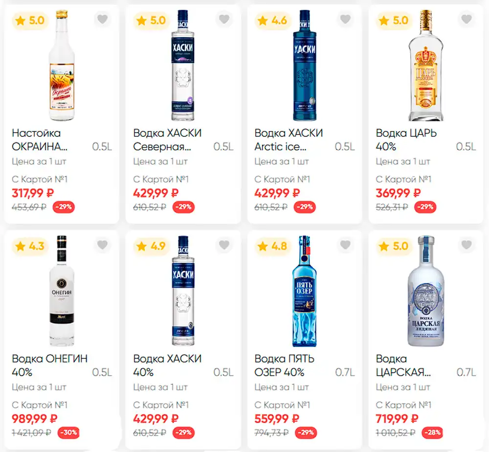
Task: Favorite Водка ОНЕГИН with heart icon
Action: point(102,245)
